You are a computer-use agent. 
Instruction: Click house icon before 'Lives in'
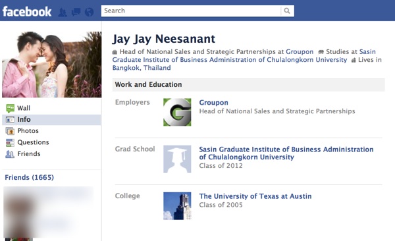(354, 61)
